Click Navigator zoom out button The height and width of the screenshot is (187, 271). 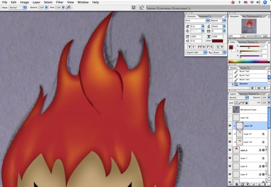pyautogui.click(x=243, y=36)
